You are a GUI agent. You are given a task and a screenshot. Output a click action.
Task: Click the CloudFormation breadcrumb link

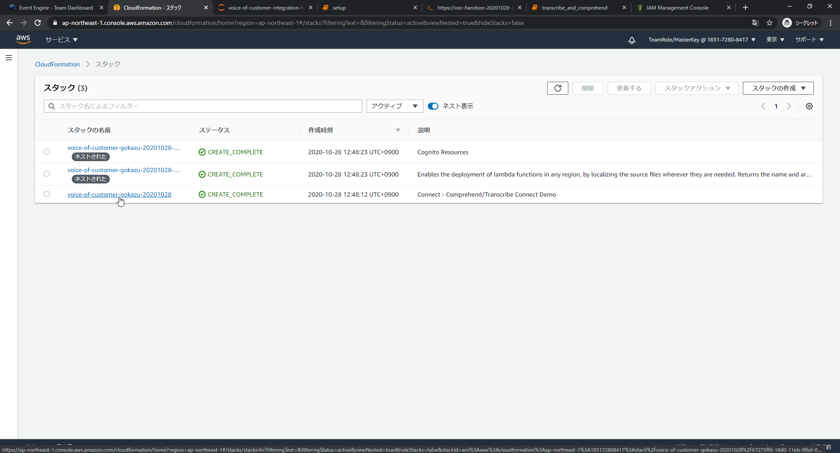click(x=57, y=64)
